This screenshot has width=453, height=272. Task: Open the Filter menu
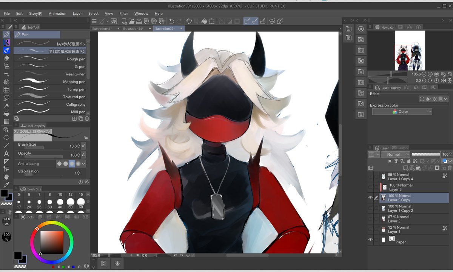(123, 13)
